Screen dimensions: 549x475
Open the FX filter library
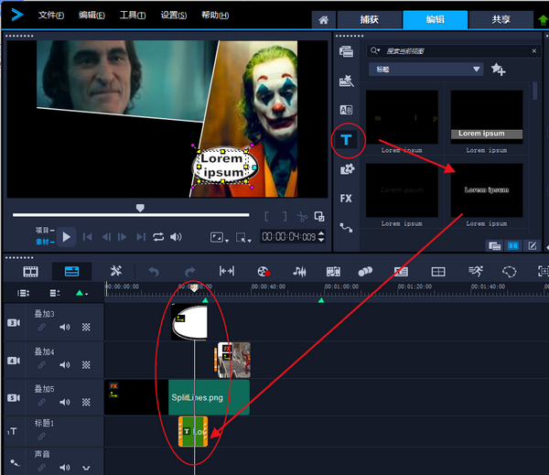(x=346, y=198)
